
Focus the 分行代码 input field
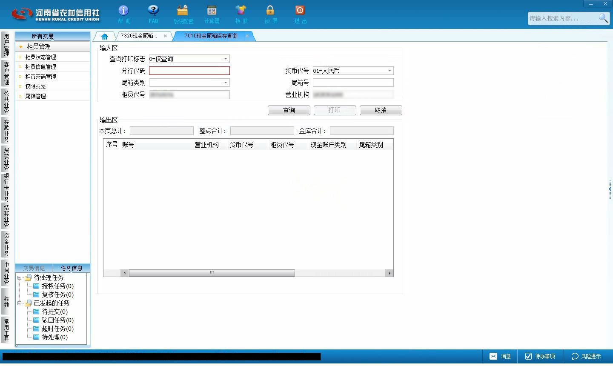point(189,71)
